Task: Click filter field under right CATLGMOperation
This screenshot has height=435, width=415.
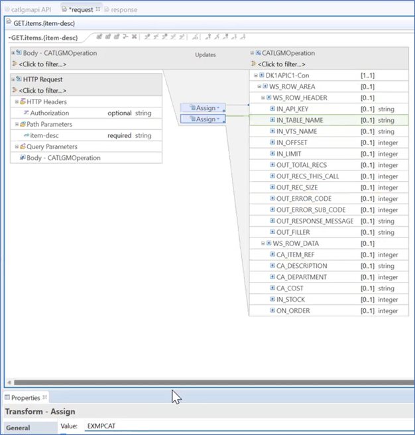Action: [281, 64]
